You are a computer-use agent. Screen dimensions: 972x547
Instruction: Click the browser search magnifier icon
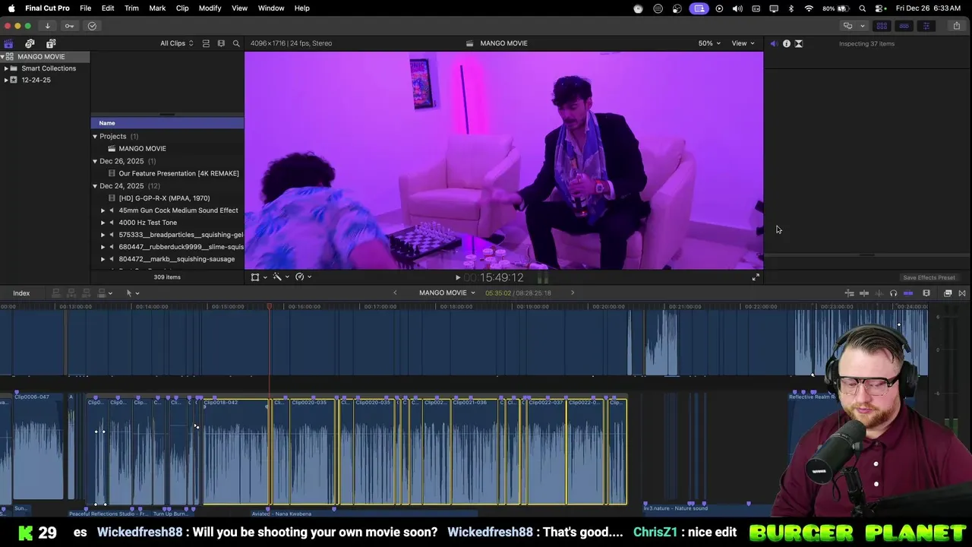pos(236,43)
